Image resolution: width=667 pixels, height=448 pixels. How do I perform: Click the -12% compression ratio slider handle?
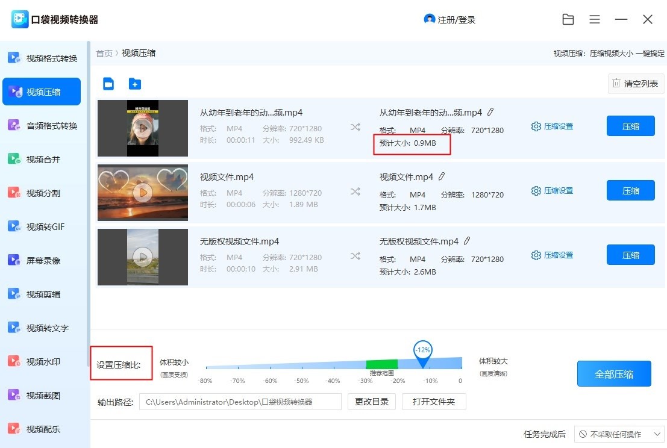click(423, 354)
